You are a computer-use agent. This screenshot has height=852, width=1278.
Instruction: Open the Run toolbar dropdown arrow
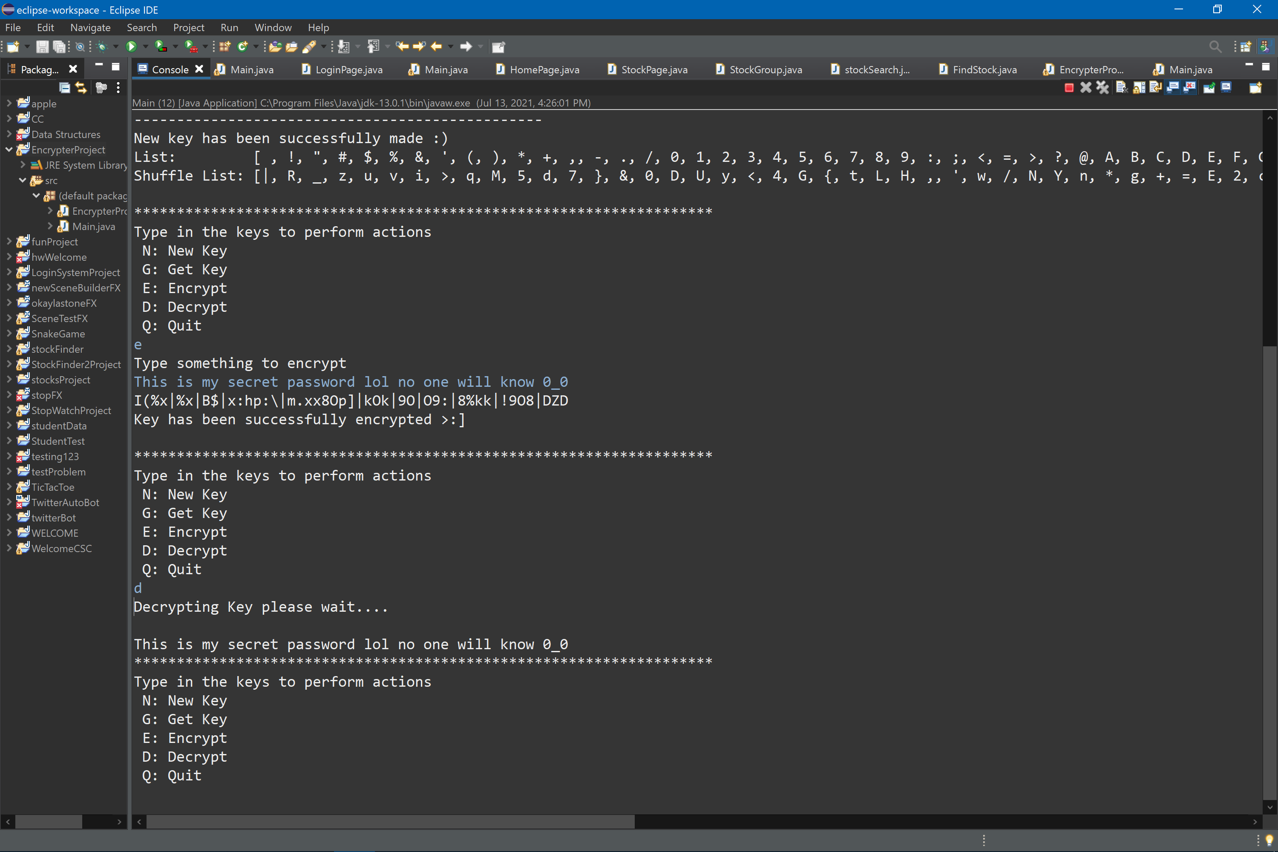(x=145, y=47)
